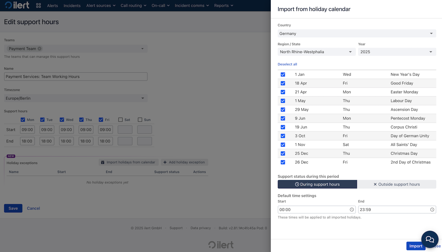This screenshot has height=252, width=442.
Task: Select Outside support hours option
Action: 396,184
